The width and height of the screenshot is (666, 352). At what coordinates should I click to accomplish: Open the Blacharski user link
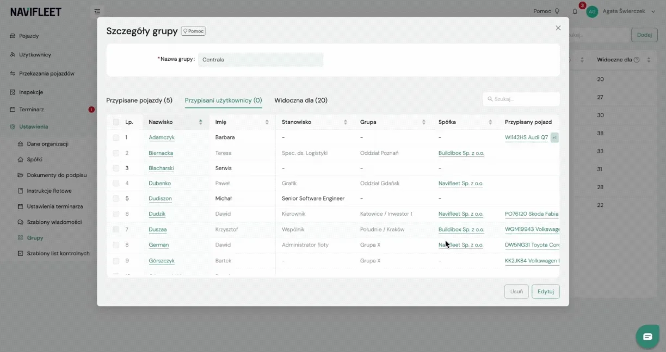coord(161,168)
